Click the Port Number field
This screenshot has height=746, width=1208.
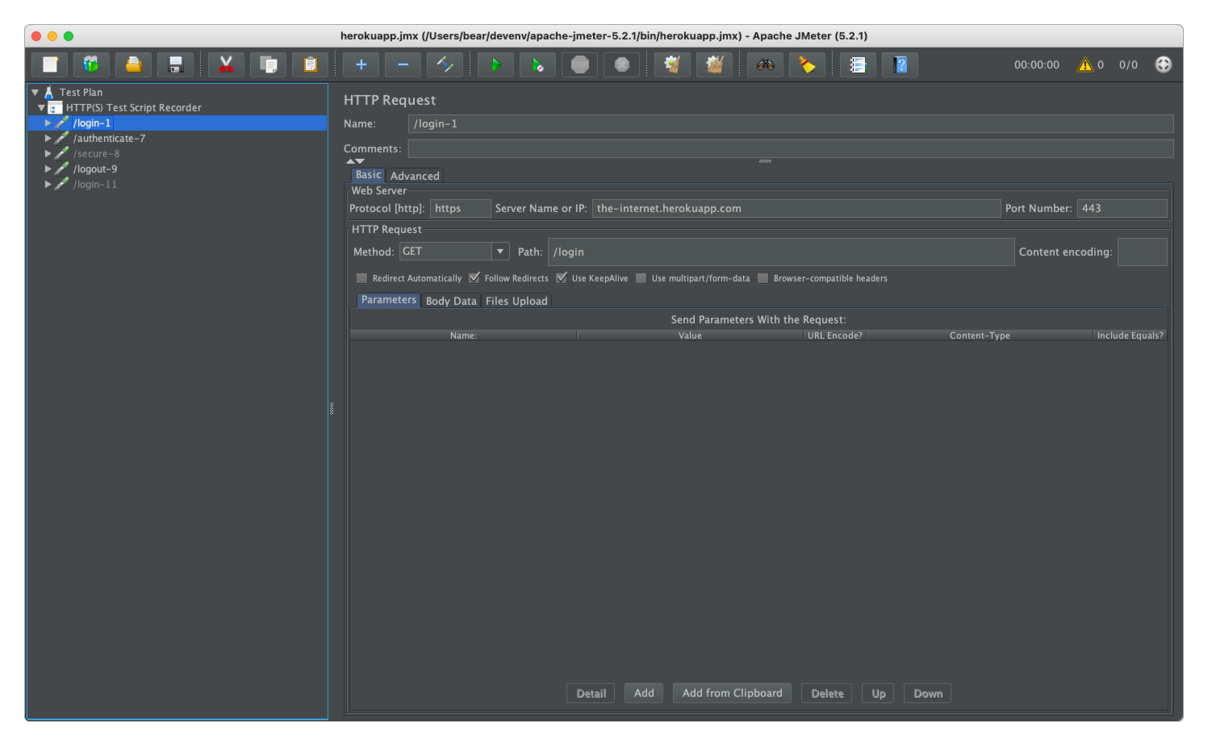[1122, 208]
